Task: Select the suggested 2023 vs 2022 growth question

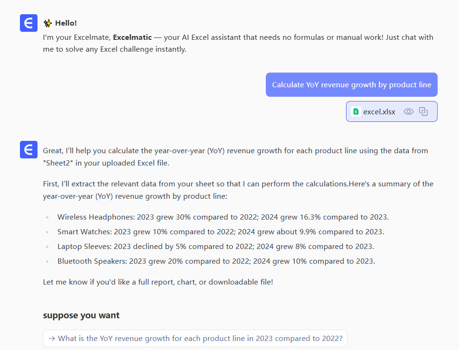Action: tap(200, 339)
